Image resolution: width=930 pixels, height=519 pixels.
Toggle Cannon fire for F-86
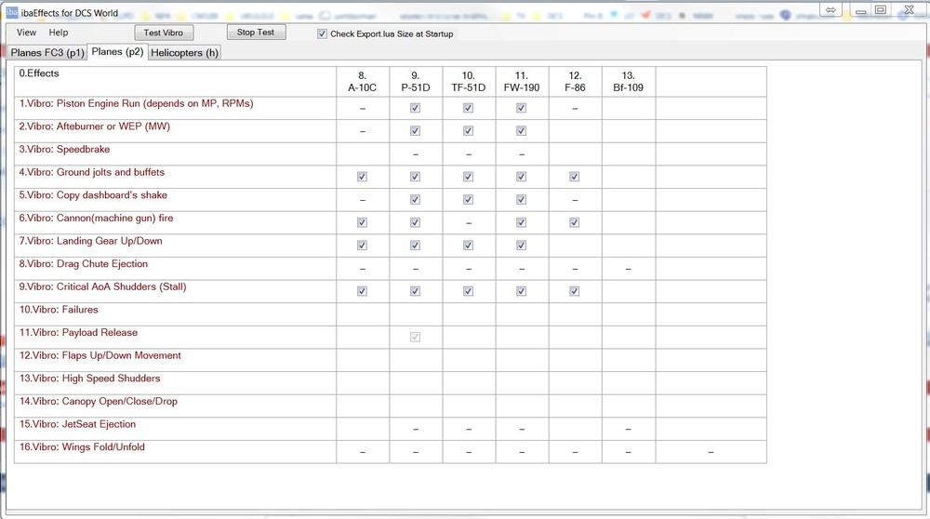pos(574,222)
